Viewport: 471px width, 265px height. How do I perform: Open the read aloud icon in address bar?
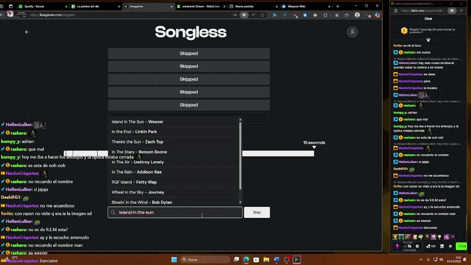(x=253, y=15)
